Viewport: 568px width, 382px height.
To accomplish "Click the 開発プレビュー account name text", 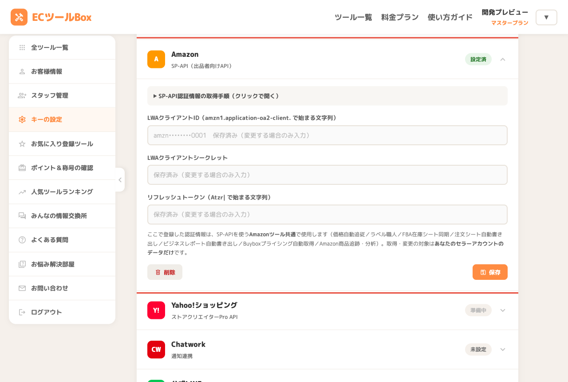I will tap(505, 12).
